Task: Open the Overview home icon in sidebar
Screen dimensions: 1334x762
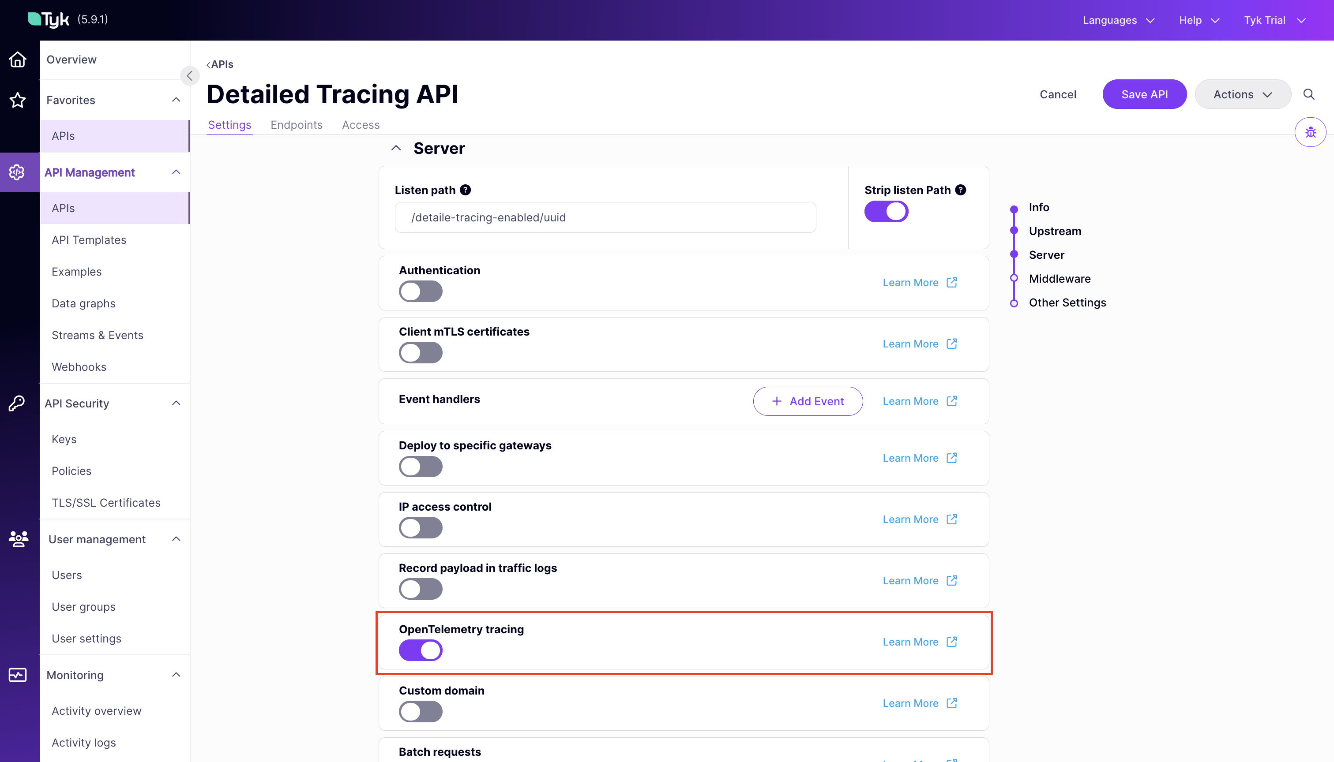Action: click(17, 59)
